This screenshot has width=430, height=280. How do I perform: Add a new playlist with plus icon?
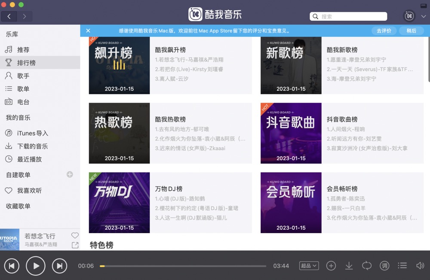click(70, 174)
